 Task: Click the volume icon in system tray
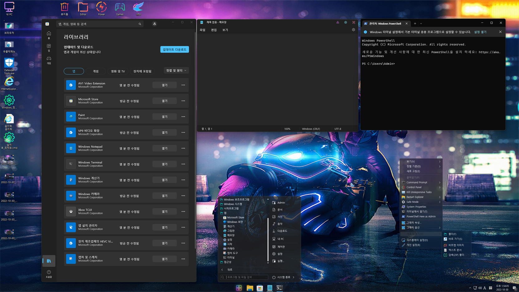click(x=480, y=288)
